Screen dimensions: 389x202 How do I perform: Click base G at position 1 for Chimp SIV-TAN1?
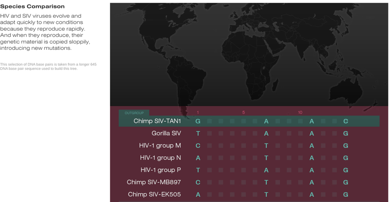[x=198, y=121]
